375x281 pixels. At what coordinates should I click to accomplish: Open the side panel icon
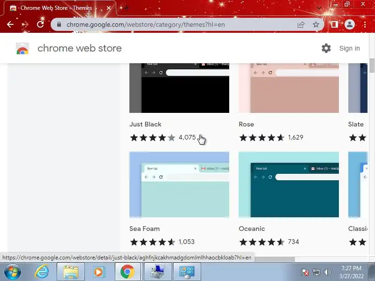point(334,24)
